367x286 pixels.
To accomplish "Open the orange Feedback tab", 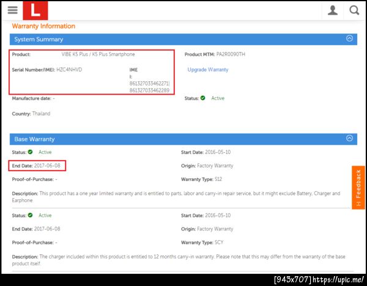I will [x=358, y=188].
